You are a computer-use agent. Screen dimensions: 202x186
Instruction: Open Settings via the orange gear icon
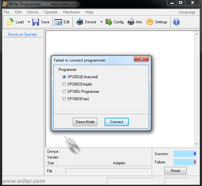150,22
